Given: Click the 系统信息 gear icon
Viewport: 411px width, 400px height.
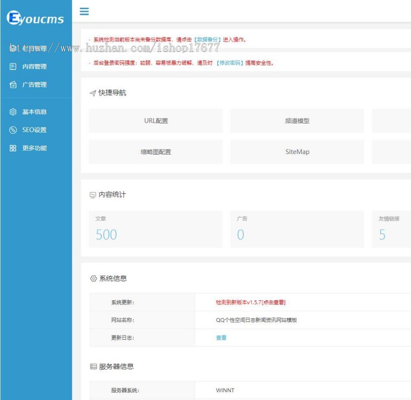Looking at the screenshot, I should click(x=93, y=278).
